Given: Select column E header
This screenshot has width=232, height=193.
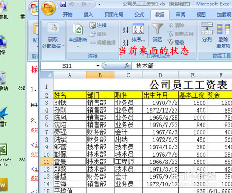Looking at the screenshot, I should tap(192, 75).
